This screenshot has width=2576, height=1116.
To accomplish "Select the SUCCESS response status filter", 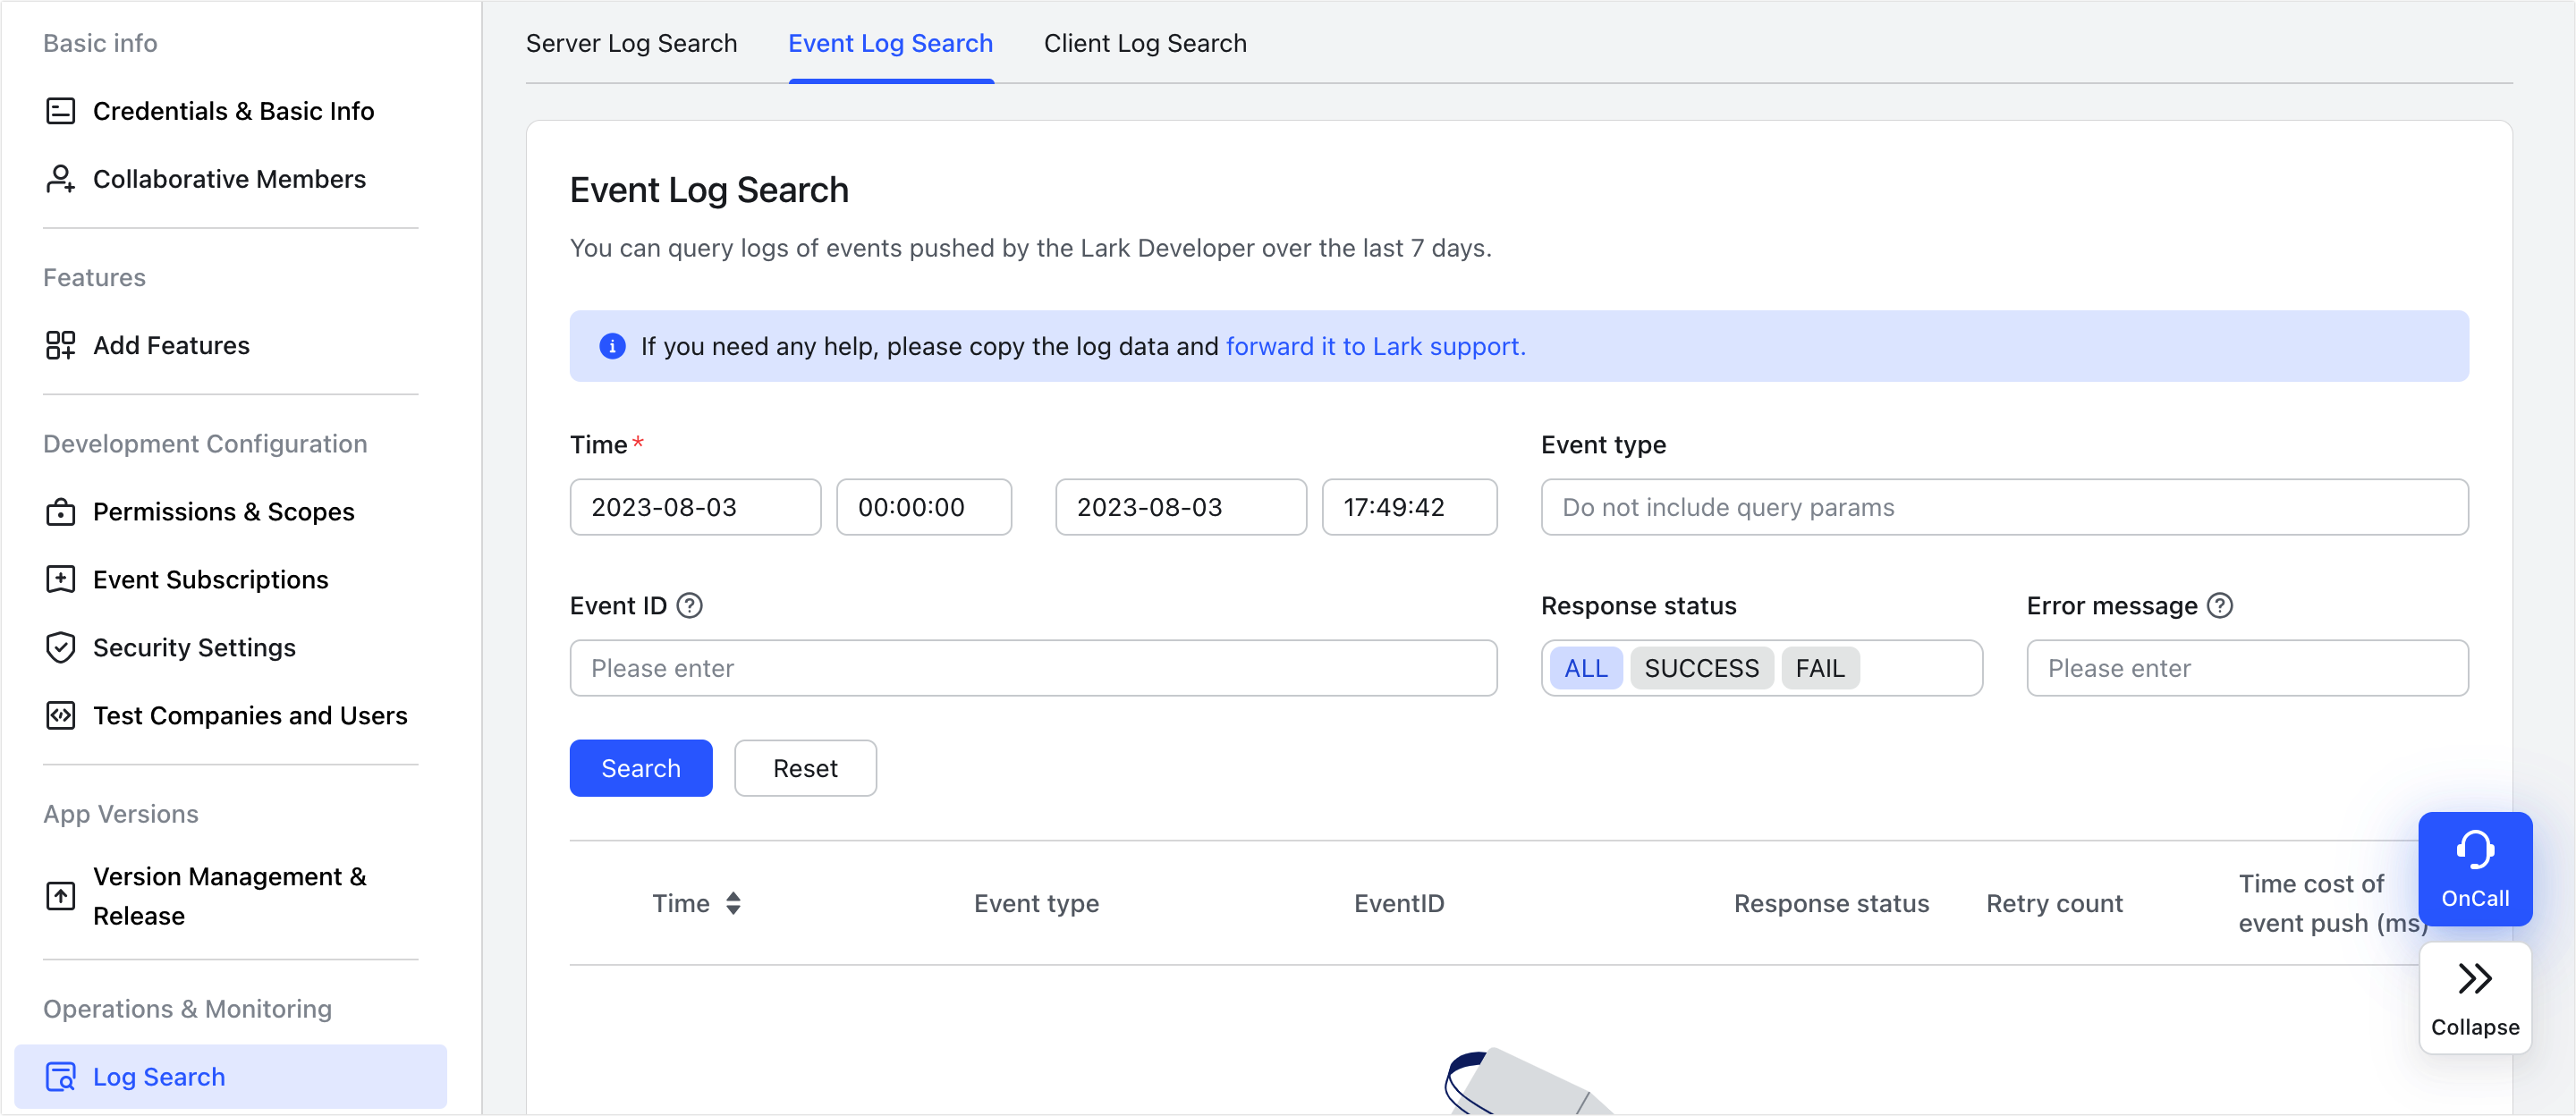I will pyautogui.click(x=1701, y=668).
